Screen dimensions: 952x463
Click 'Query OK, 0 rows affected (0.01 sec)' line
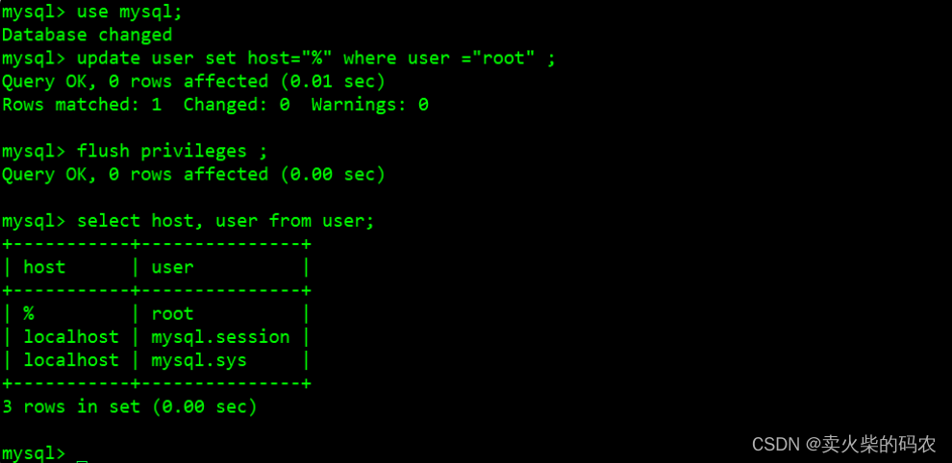[x=193, y=82]
